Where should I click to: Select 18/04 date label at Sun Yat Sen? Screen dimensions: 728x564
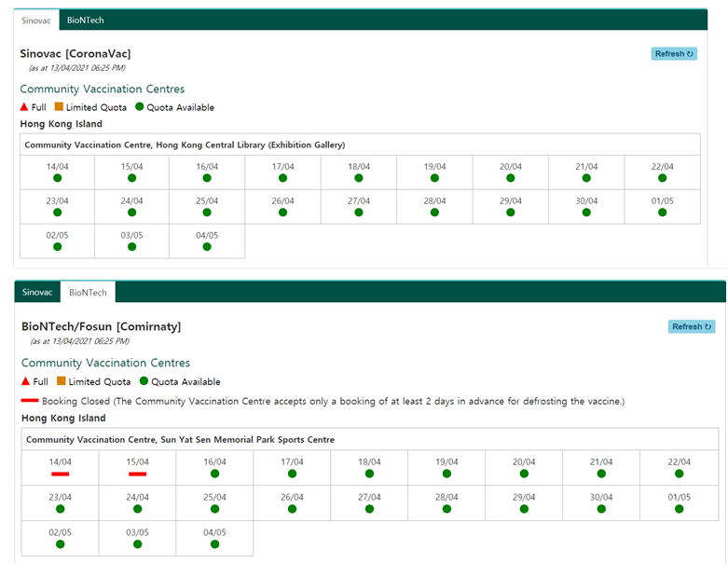(369, 461)
